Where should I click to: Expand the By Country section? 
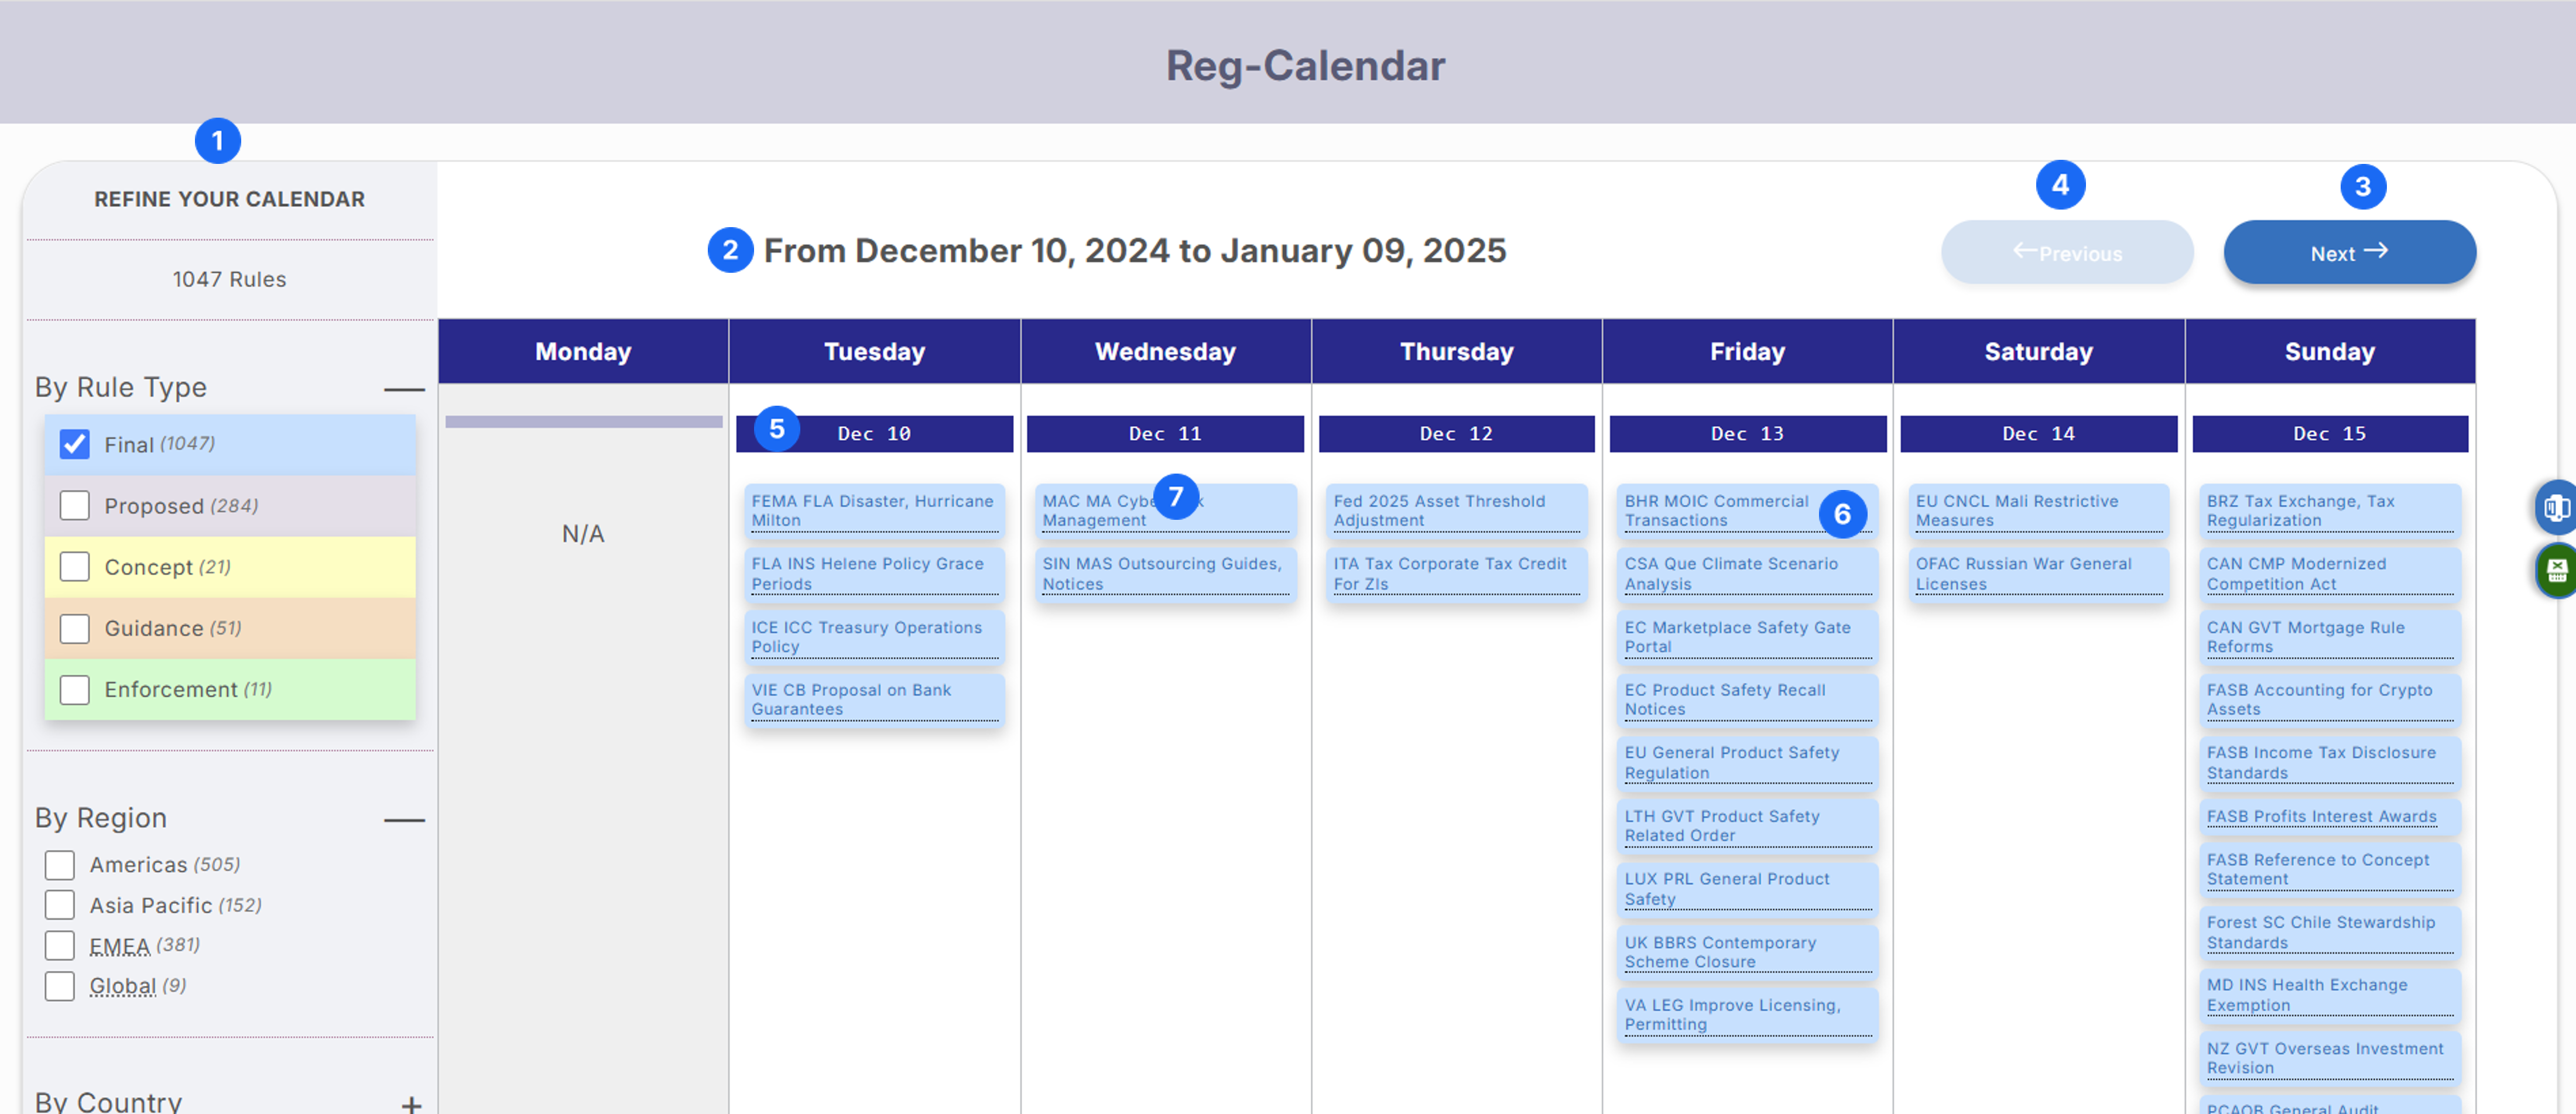pyautogui.click(x=411, y=1103)
